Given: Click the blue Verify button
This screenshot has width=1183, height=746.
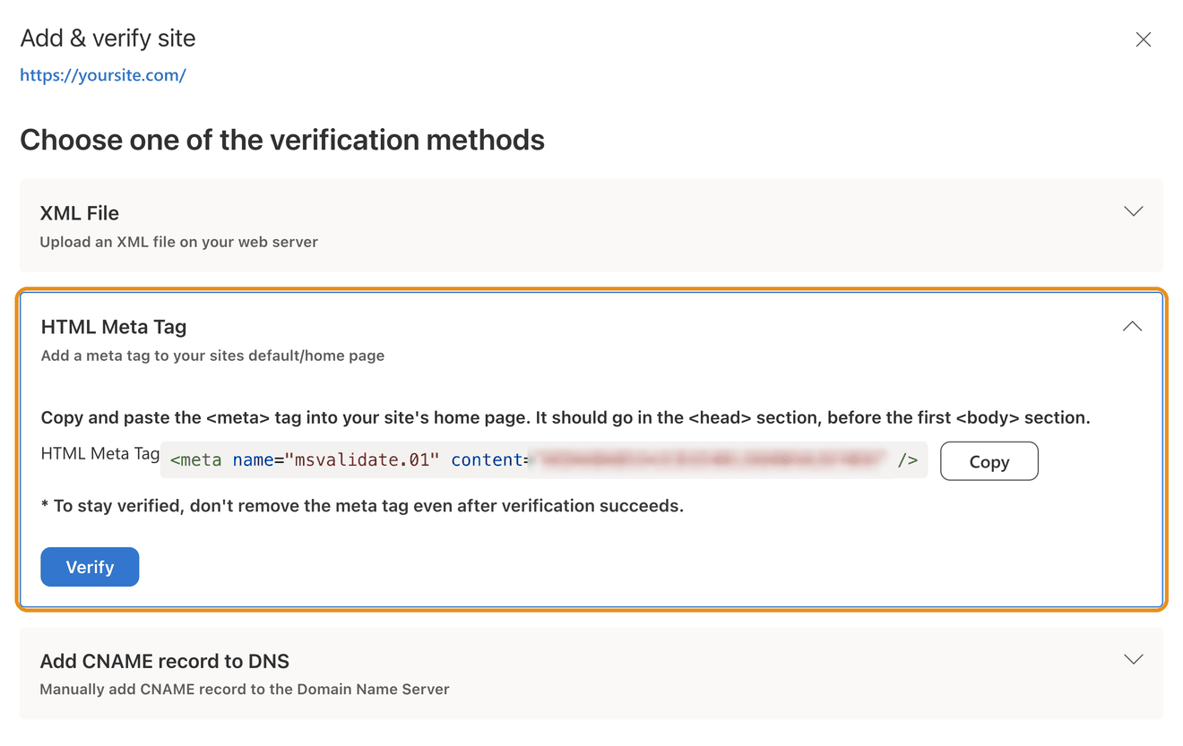Looking at the screenshot, I should coord(90,567).
